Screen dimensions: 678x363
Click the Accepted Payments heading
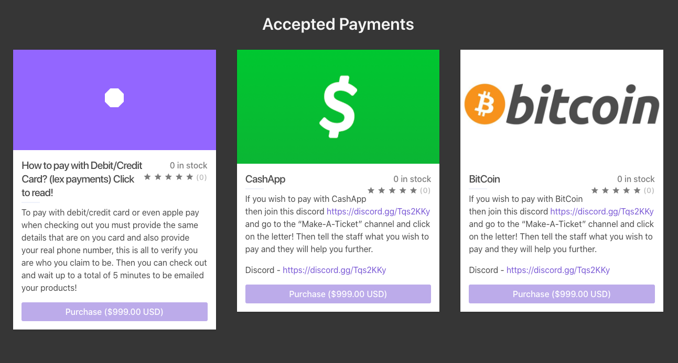tap(338, 24)
